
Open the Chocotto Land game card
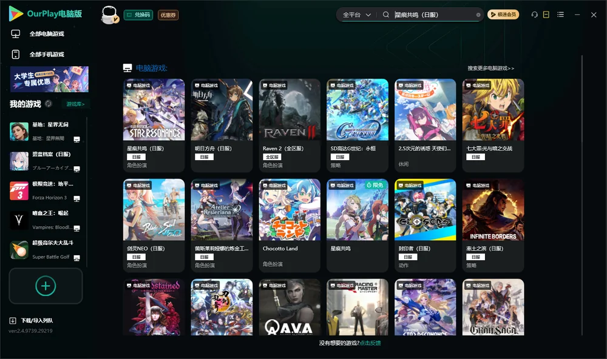coord(290,225)
